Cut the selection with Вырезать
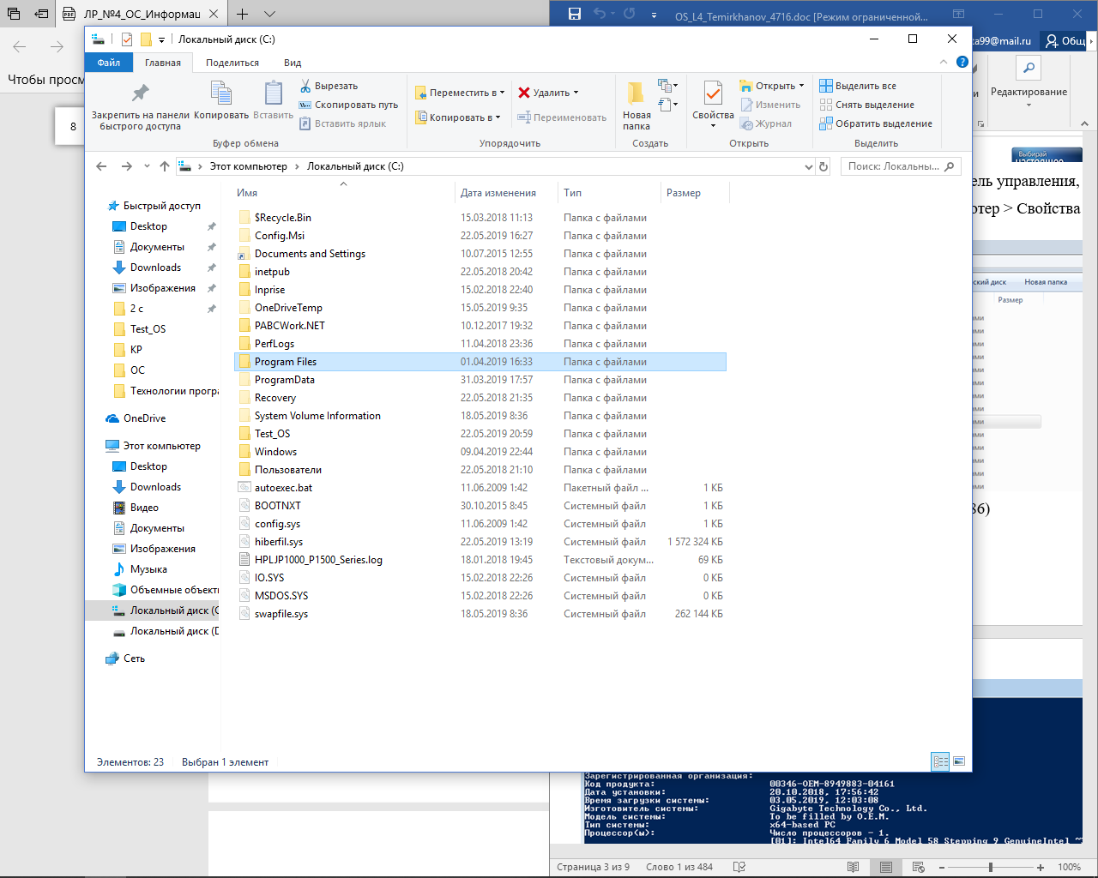This screenshot has height=878, width=1098. click(329, 86)
